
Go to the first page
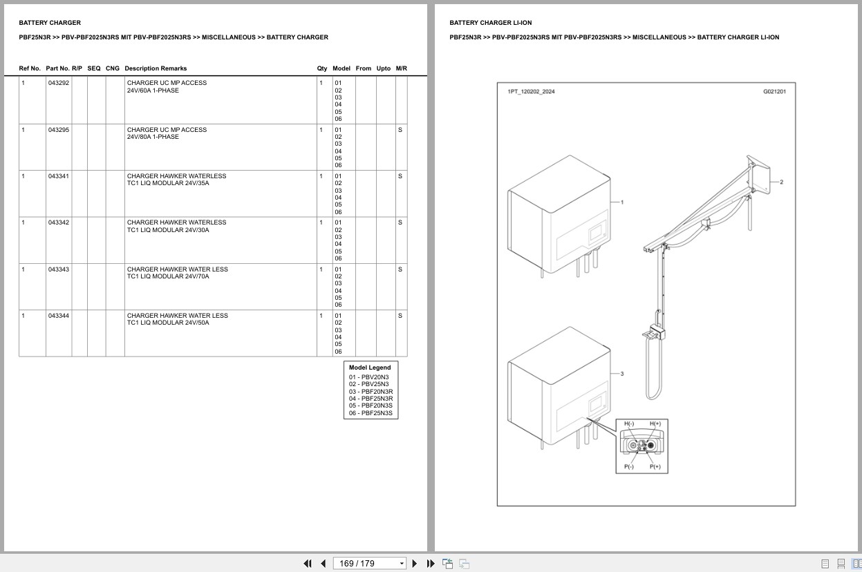pyautogui.click(x=308, y=564)
